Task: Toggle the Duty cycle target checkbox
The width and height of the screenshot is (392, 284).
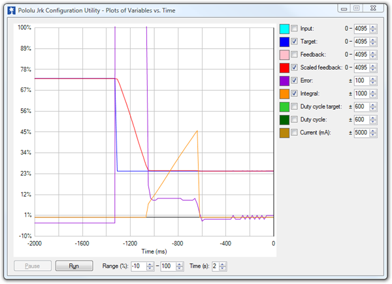Action: [295, 107]
